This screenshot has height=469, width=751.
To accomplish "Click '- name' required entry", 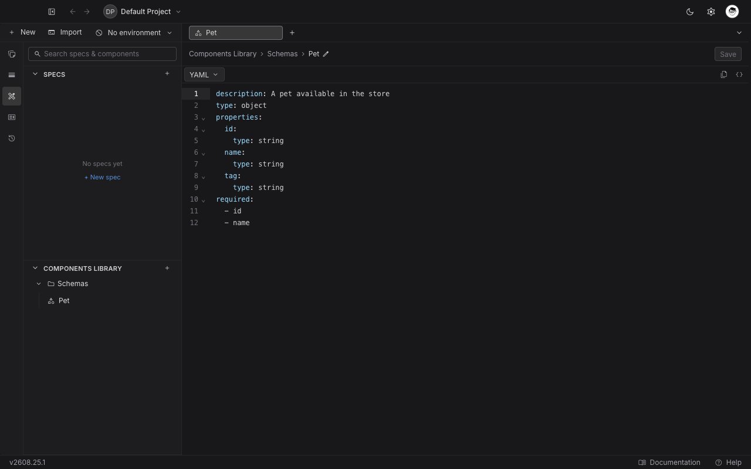I will click(x=237, y=223).
